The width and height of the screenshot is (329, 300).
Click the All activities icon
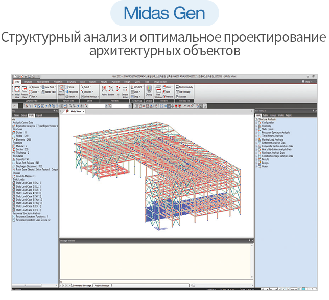(118, 91)
